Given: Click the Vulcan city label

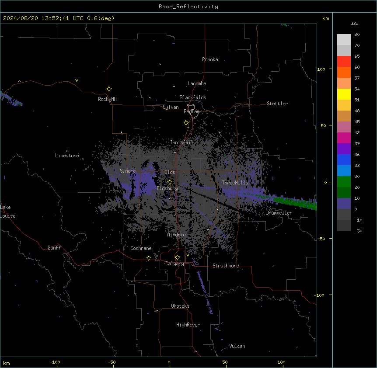Looking at the screenshot, I should [237, 346].
